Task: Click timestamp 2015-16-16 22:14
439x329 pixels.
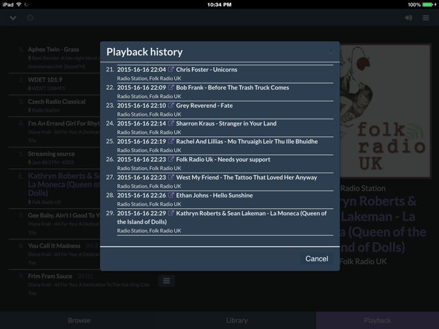Action: coord(141,123)
